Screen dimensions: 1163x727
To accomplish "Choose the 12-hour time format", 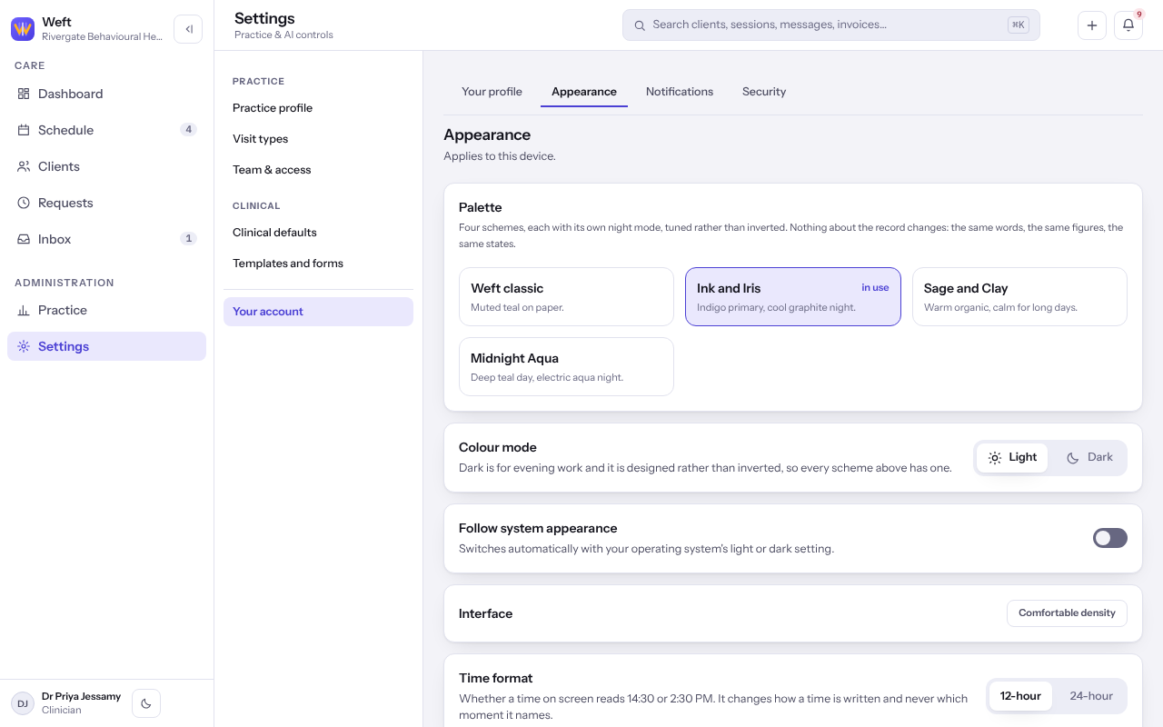I will tap(1020, 696).
